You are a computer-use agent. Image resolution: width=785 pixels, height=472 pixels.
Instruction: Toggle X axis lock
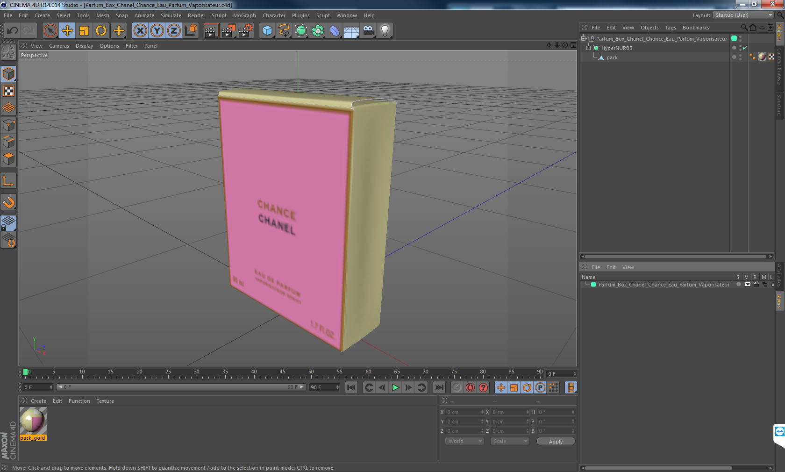pos(140,31)
